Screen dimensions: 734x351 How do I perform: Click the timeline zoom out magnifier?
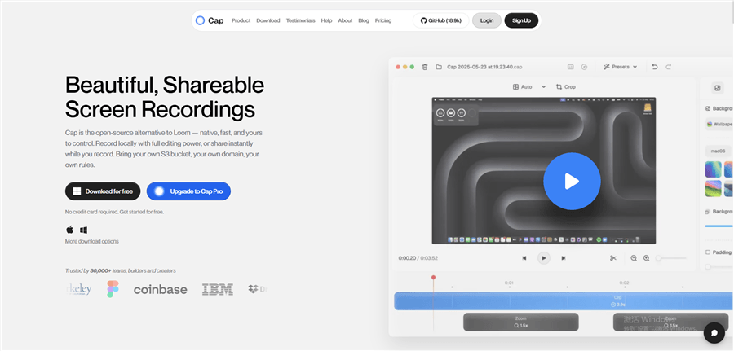[634, 258]
